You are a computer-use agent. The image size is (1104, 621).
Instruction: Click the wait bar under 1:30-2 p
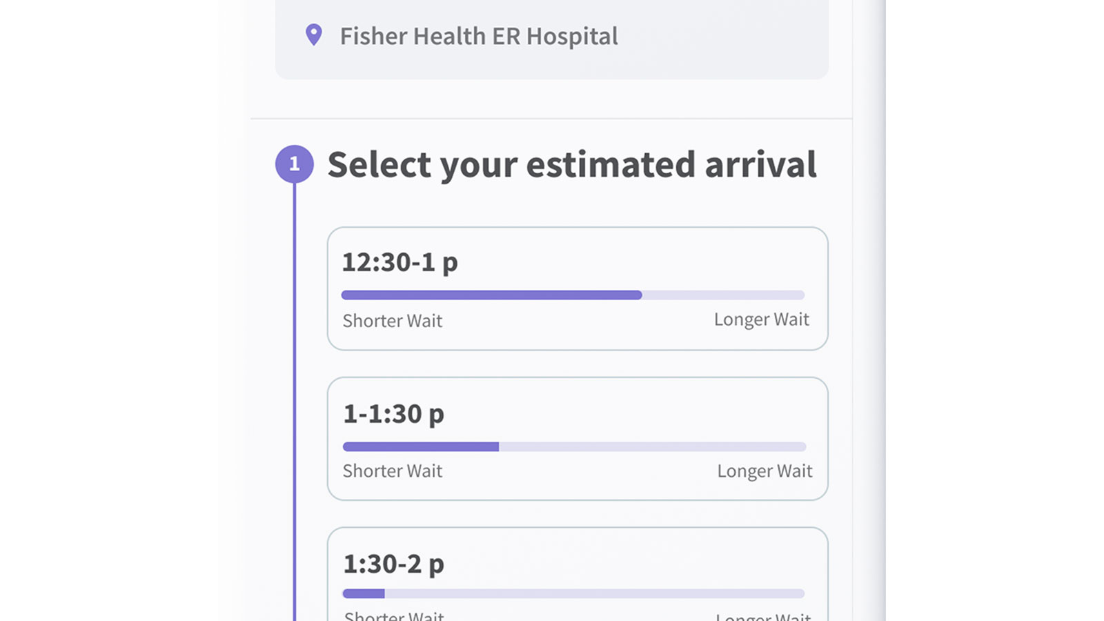tap(573, 593)
